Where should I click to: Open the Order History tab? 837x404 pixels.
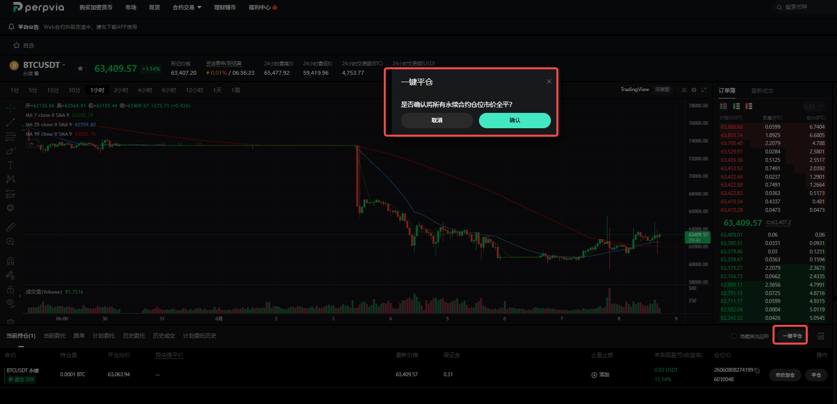click(134, 336)
